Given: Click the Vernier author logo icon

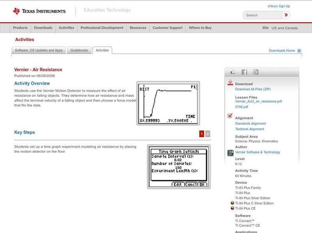Looking at the screenshot, I should (x=230, y=152).
